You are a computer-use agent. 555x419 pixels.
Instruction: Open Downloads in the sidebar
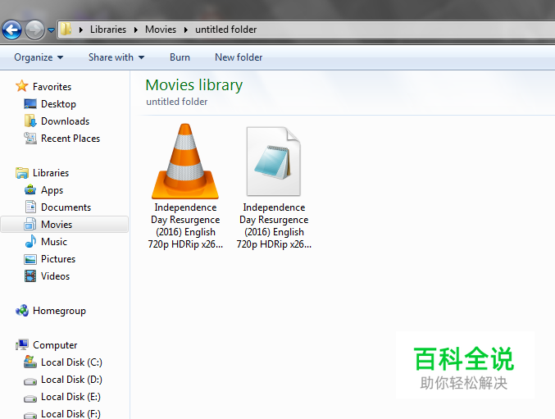tap(65, 121)
